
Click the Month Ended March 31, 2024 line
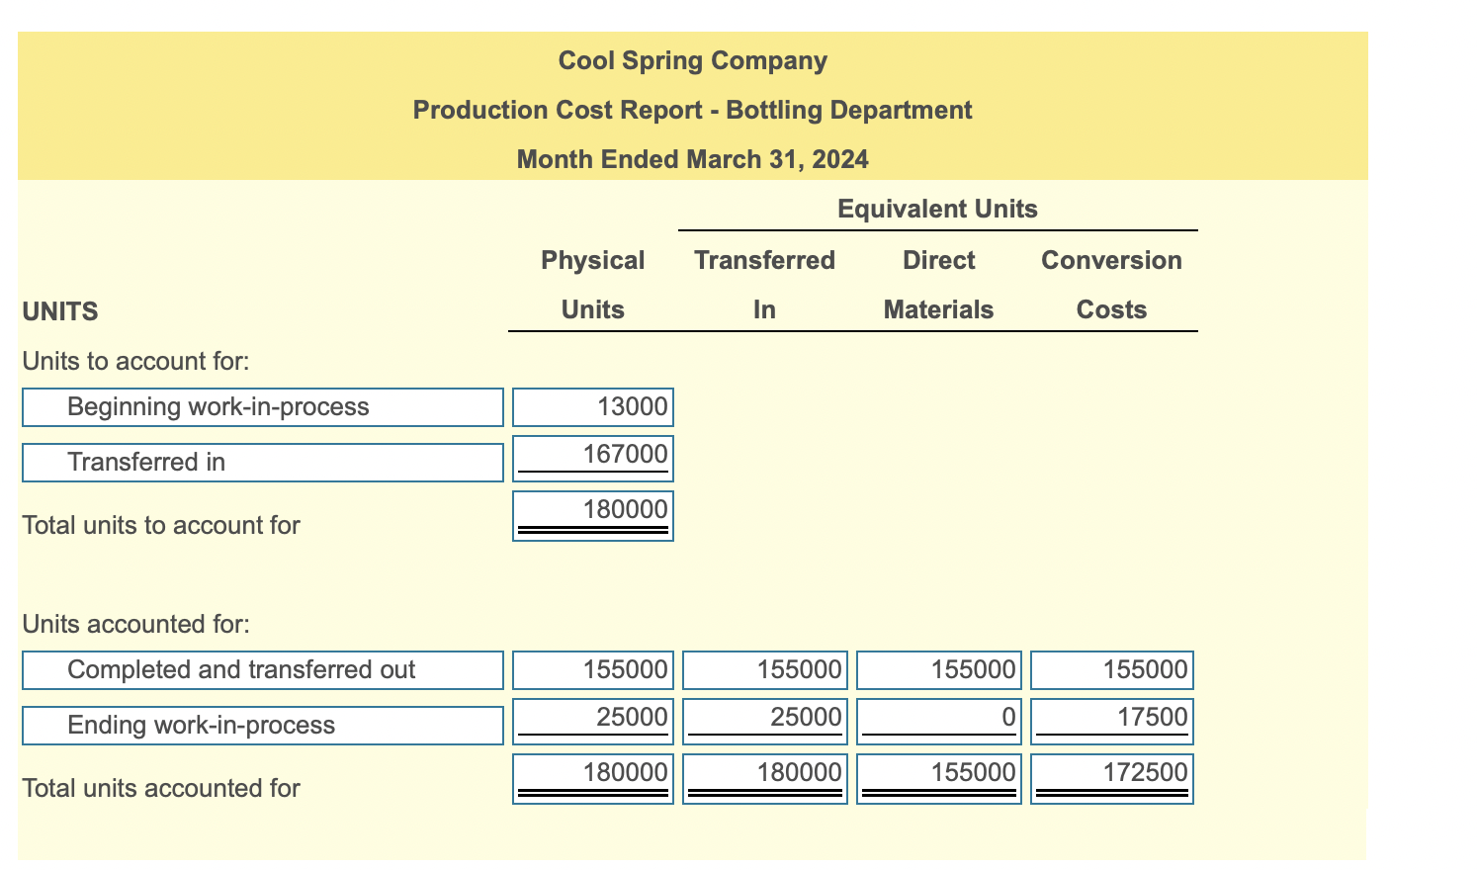point(693,160)
